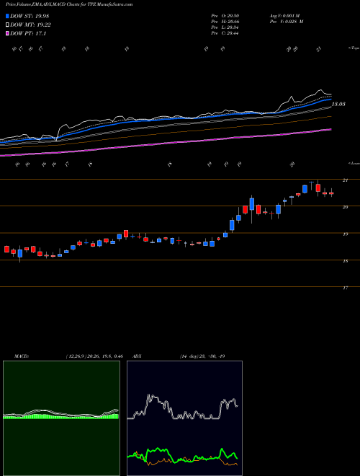This screenshot has width=360, height=476.
Task: Click the 'Avg V: 0.001 M' value
Action: (284, 16)
